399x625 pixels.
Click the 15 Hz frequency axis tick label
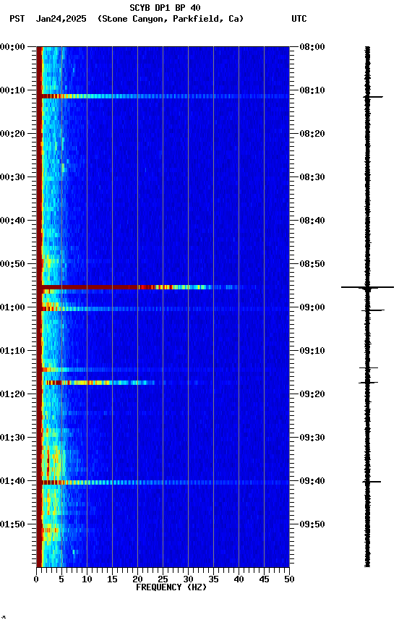pyautogui.click(x=112, y=579)
